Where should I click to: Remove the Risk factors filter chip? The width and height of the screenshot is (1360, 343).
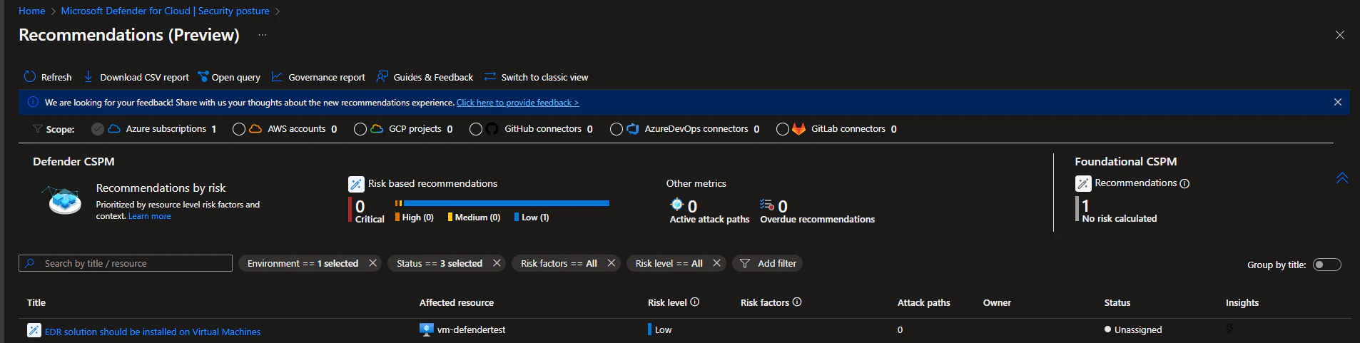click(x=611, y=263)
